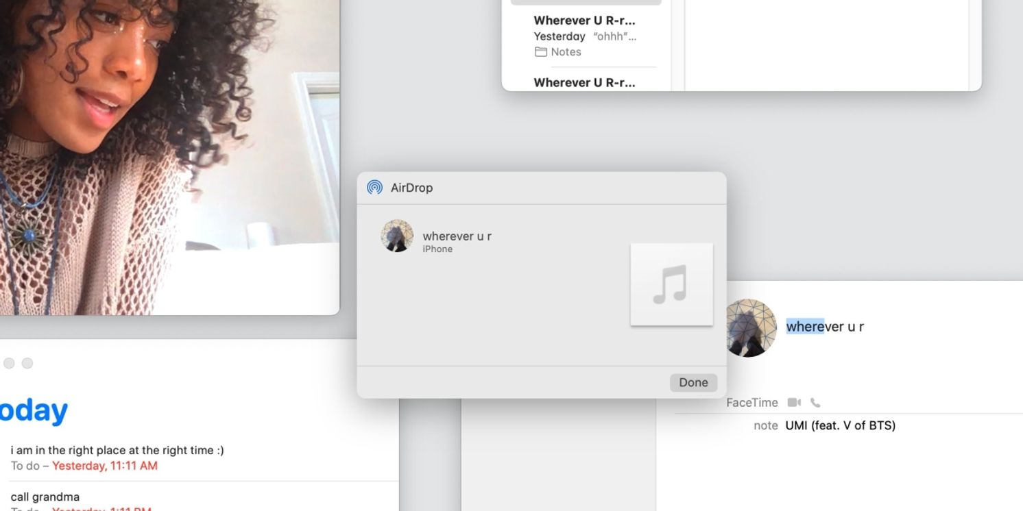Viewport: 1023px width, 511px height.
Task: Select the "wherever u r" avatar in AirDrop
Action: coord(397,236)
